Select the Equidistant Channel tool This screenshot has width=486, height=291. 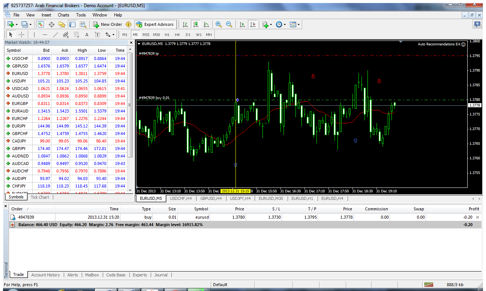coord(66,34)
